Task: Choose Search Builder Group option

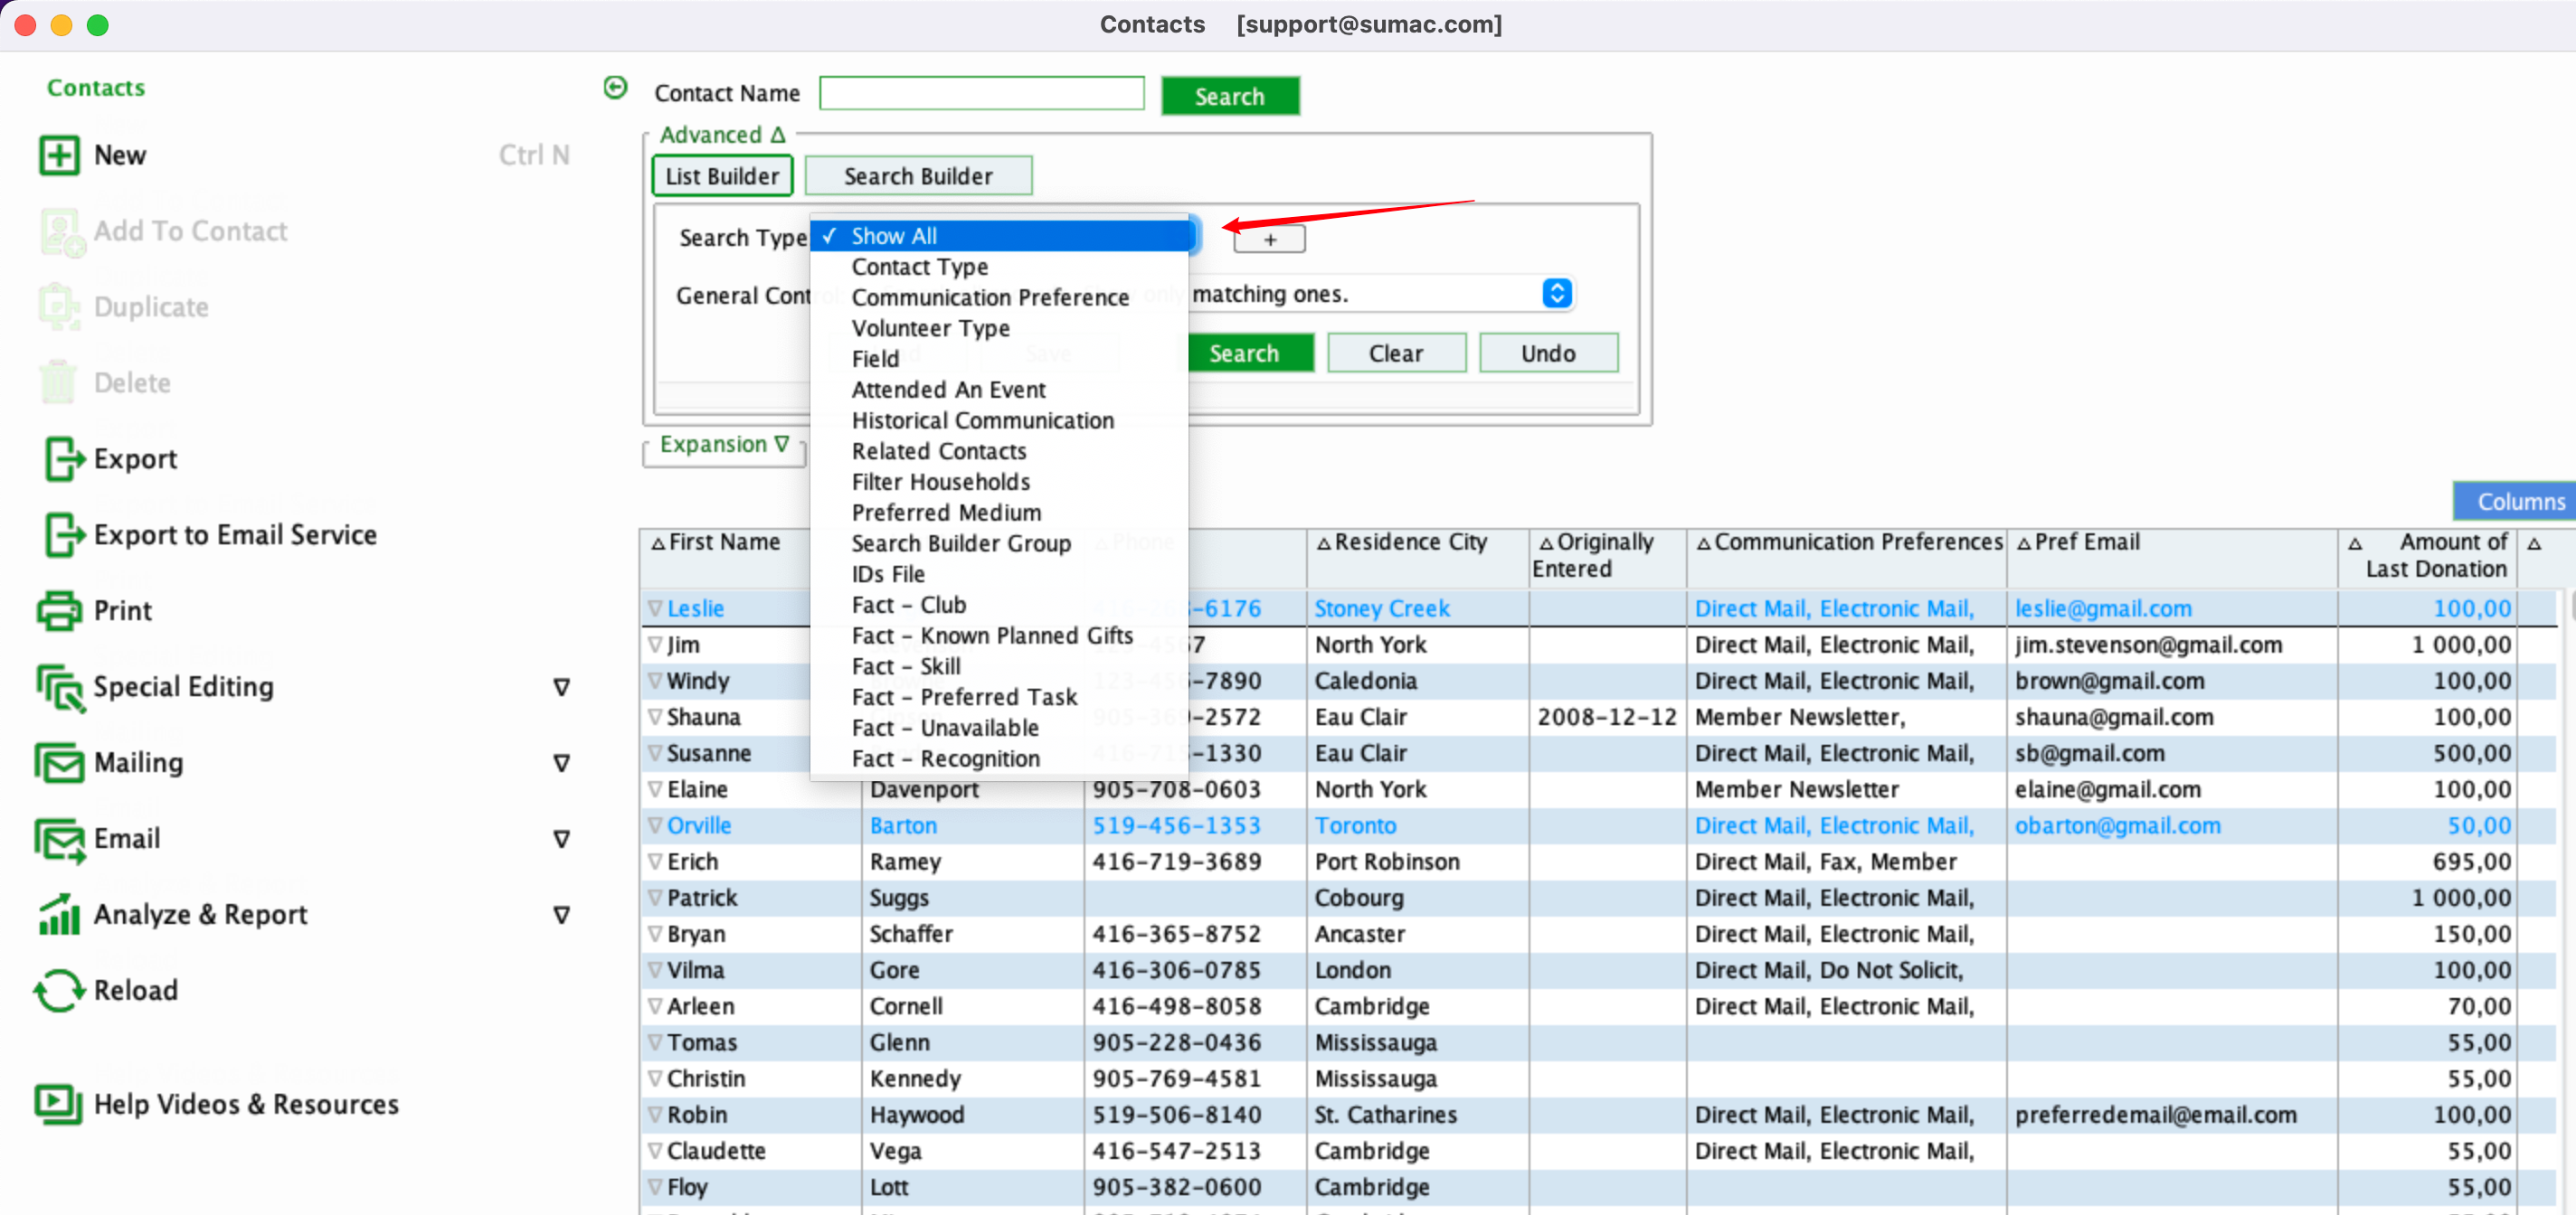Action: 999,543
